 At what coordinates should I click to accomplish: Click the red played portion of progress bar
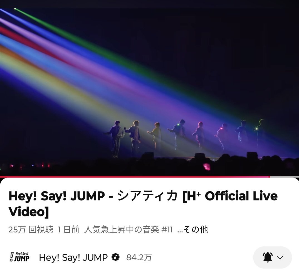point(134,177)
